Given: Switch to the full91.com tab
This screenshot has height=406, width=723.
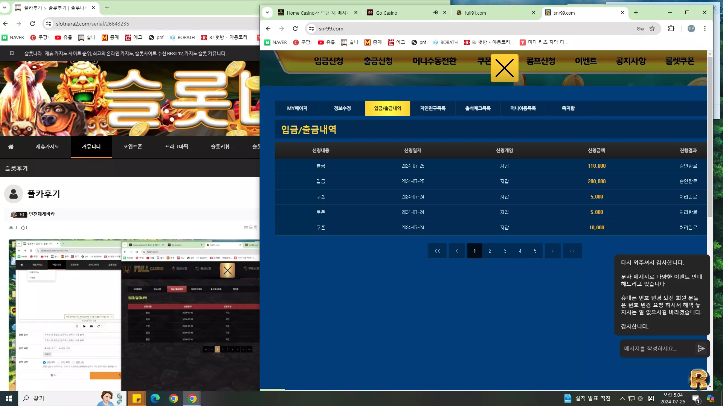Looking at the screenshot, I should [496, 12].
